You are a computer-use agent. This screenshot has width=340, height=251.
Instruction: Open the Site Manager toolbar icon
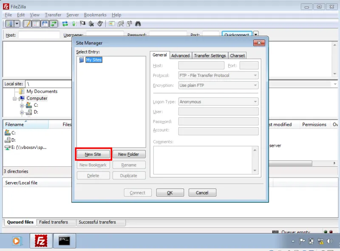pos(9,24)
